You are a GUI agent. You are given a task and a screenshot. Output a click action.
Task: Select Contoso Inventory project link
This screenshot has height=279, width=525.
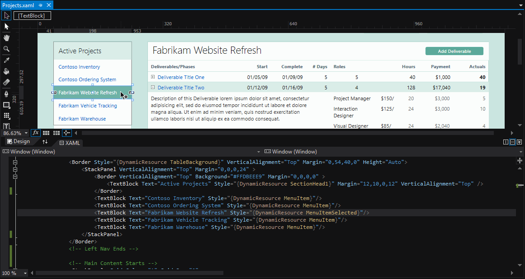(x=79, y=67)
